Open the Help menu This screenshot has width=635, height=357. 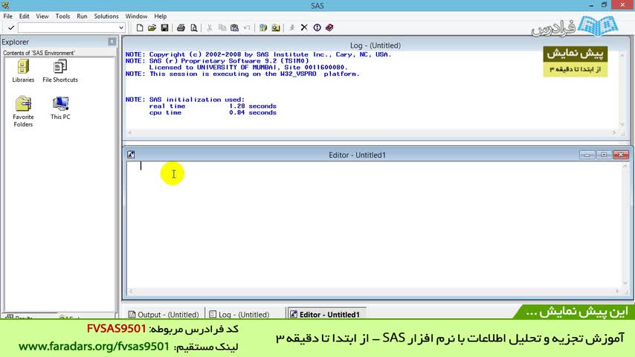(x=161, y=16)
